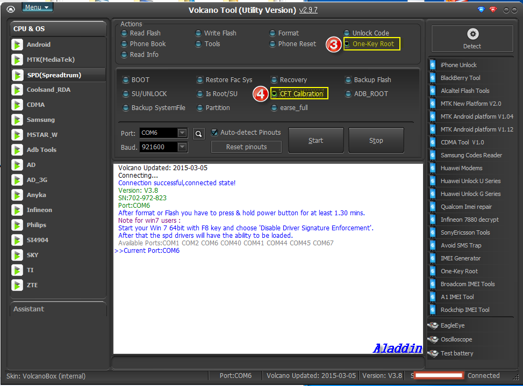
Task: Open EagleEye tool icon
Action: [x=433, y=325]
